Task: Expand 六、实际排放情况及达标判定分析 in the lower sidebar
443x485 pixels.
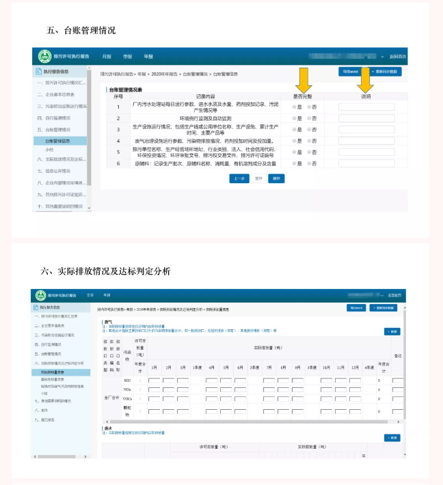Action: pyautogui.click(x=62, y=363)
